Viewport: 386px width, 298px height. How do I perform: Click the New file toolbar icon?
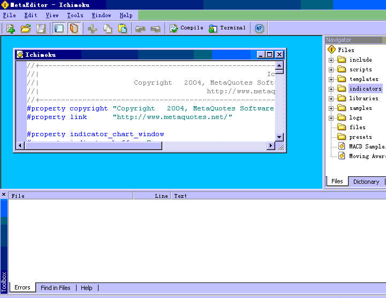10,28
